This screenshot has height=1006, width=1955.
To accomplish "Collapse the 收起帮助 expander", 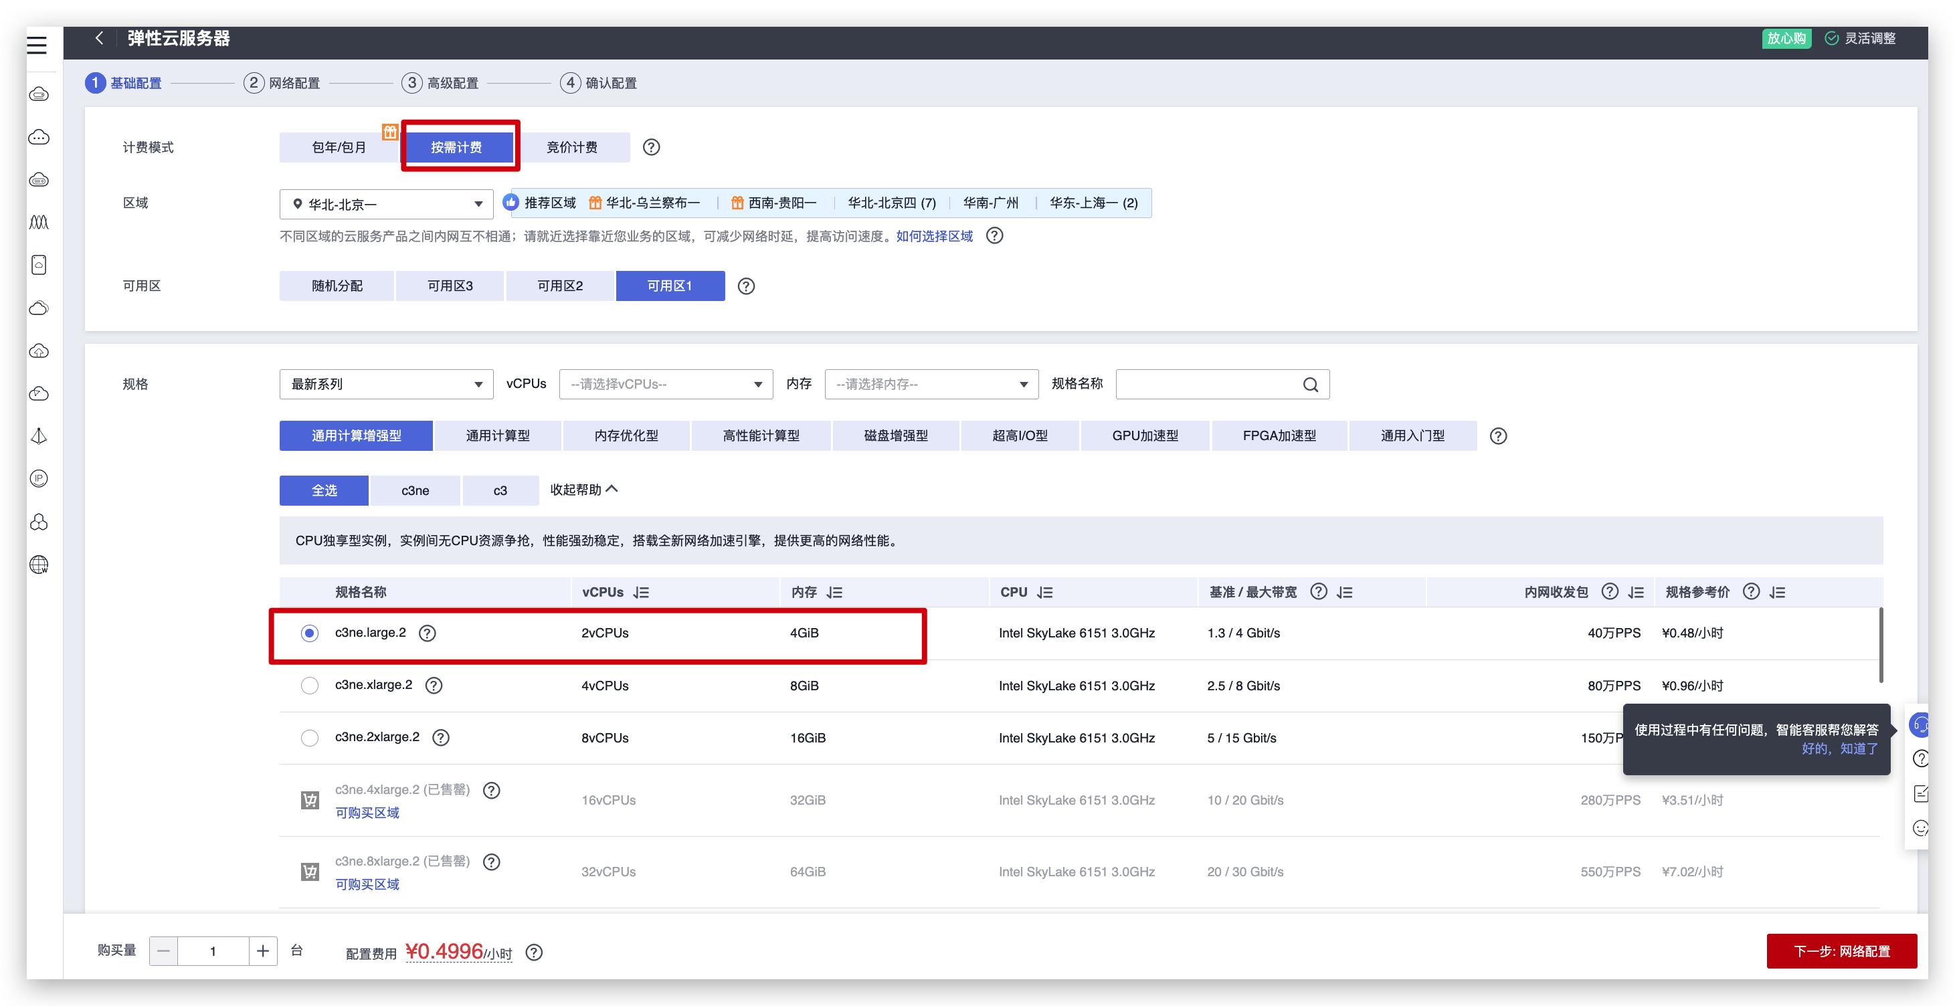I will 583,490.
